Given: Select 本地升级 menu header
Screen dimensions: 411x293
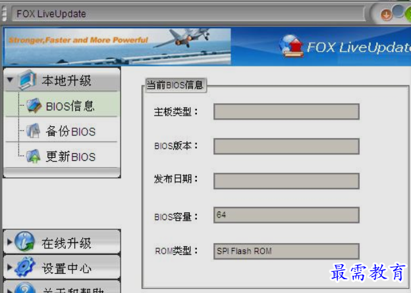Looking at the screenshot, I should [62, 79].
